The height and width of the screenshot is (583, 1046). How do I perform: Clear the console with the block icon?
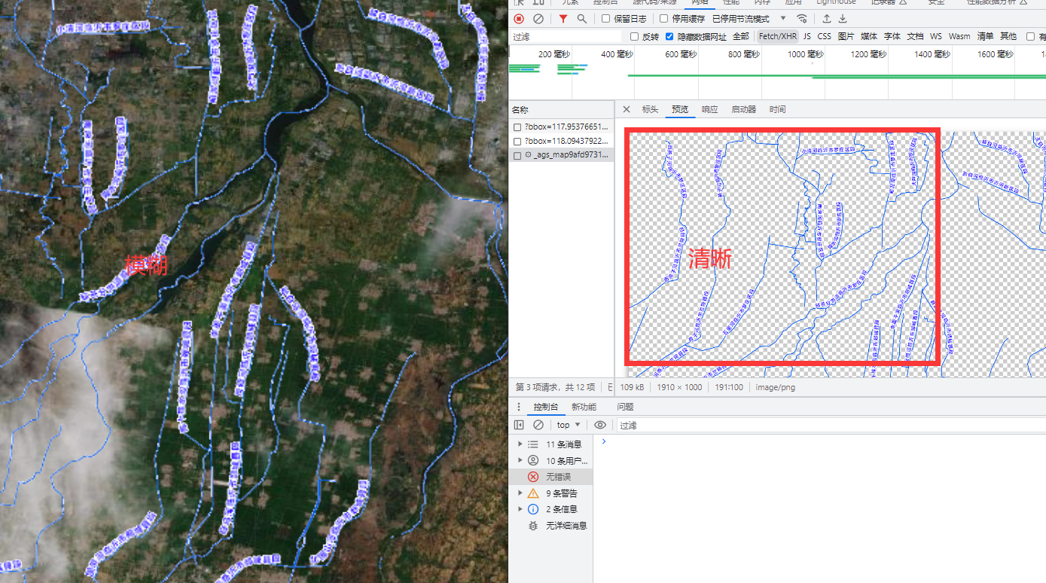[538, 424]
